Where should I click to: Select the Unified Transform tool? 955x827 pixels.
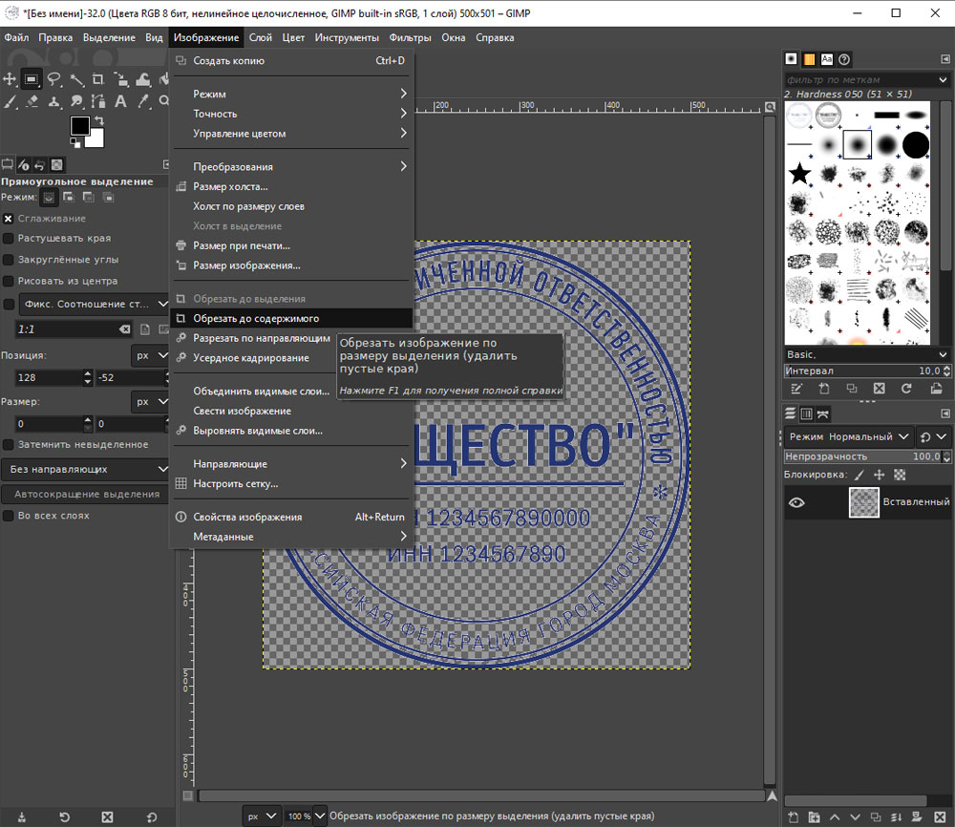coord(120,79)
